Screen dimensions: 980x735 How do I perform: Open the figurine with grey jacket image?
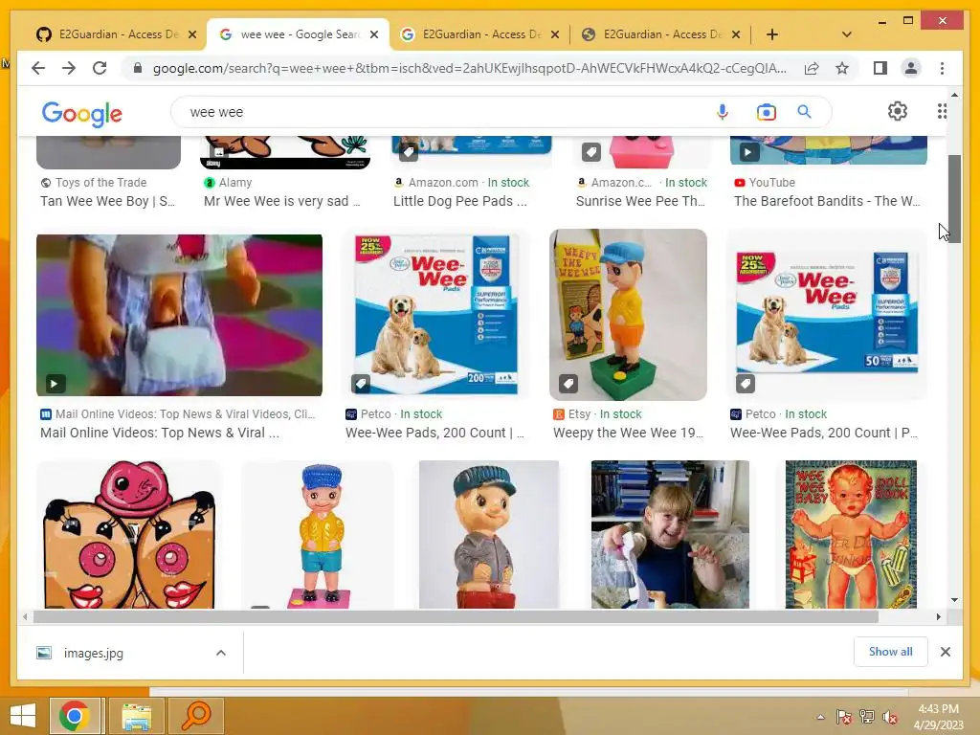point(489,534)
